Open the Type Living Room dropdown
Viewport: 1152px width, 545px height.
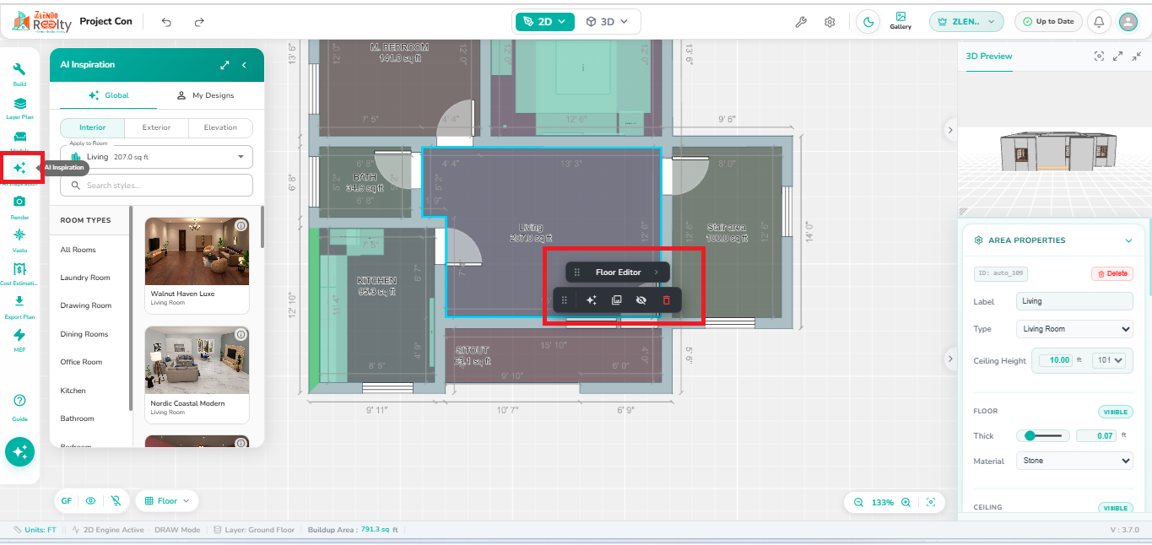[1075, 329]
